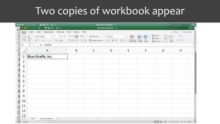The height and width of the screenshot is (124, 220).
Task: Open the Format as Table menu
Action: click(140, 39)
